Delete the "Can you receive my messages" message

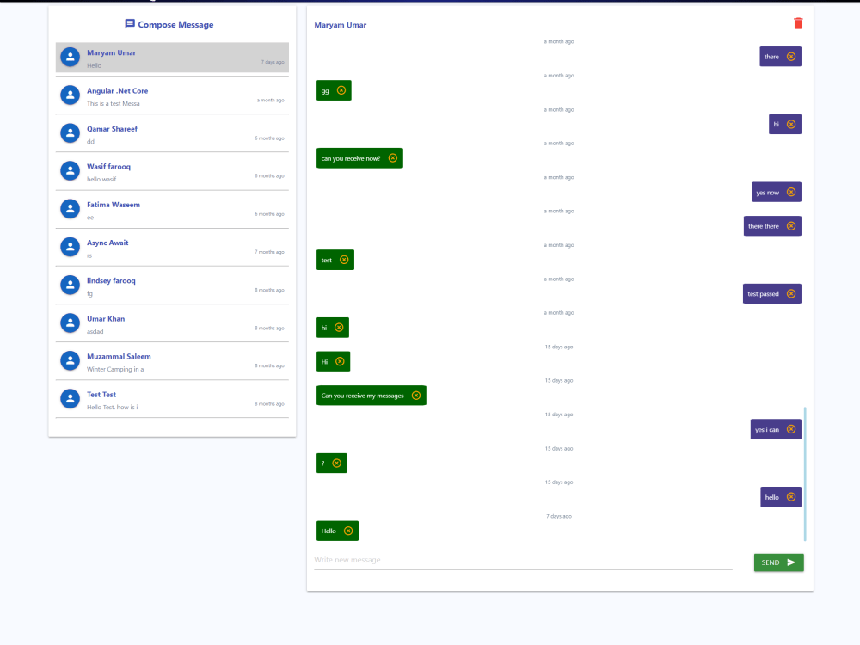(x=417, y=395)
